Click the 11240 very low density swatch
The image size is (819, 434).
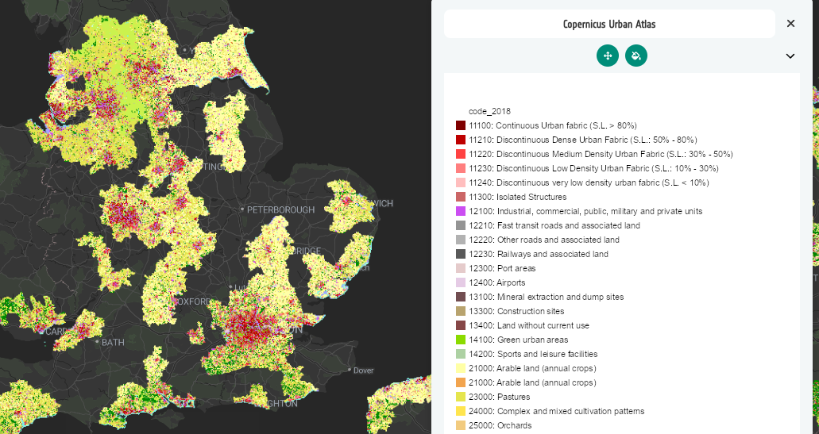pos(461,182)
